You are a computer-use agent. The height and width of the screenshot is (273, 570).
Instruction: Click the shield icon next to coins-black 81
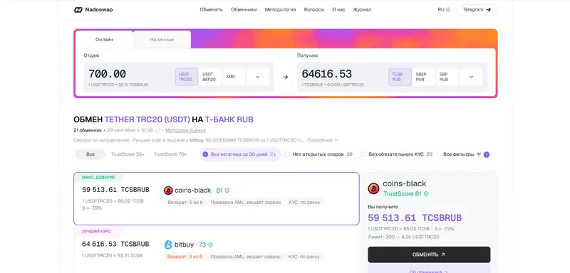pos(227,191)
